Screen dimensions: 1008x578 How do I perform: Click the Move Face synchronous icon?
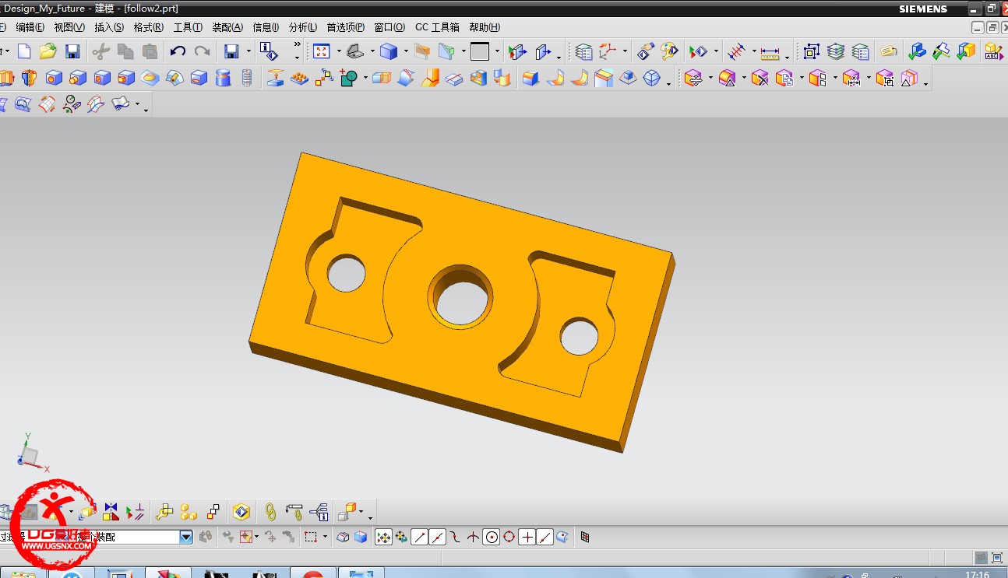(694, 78)
